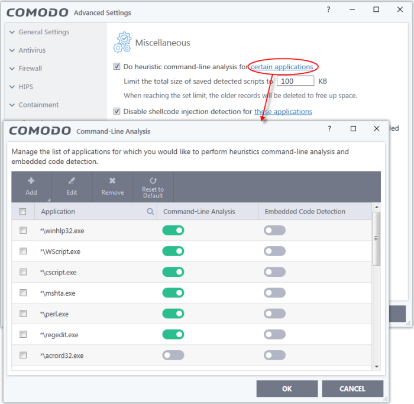Expand Containment section in sidebar

coord(34,105)
